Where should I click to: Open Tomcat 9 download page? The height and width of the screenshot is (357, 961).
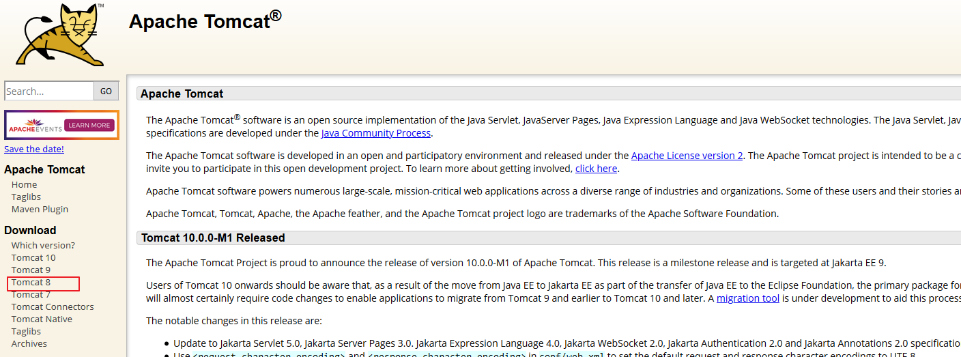pyautogui.click(x=31, y=270)
